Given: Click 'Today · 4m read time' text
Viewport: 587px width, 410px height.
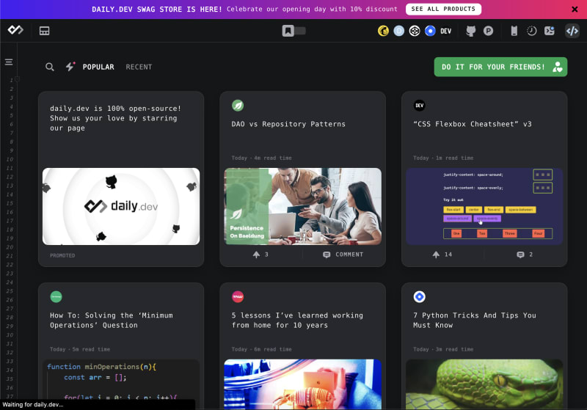Looking at the screenshot, I should (x=262, y=158).
